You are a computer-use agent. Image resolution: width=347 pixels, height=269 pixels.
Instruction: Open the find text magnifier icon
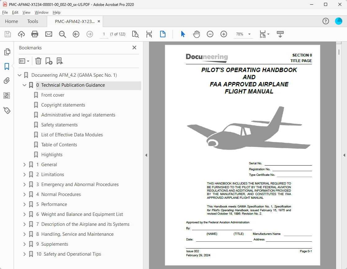(x=62, y=34)
